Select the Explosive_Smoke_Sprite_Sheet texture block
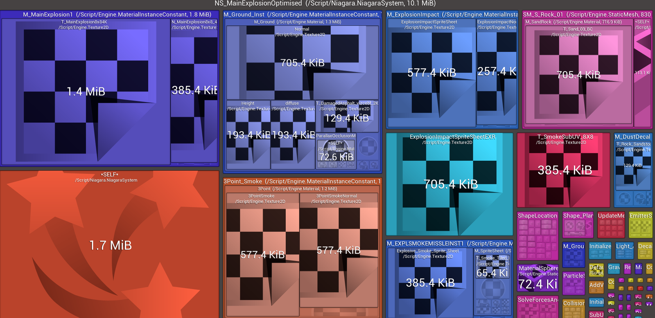The width and height of the screenshot is (655, 318). coord(430,283)
